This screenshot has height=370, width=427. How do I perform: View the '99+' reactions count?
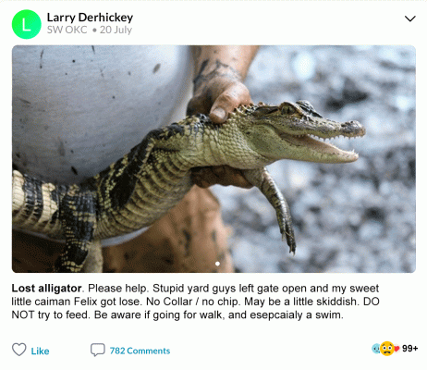click(x=410, y=349)
